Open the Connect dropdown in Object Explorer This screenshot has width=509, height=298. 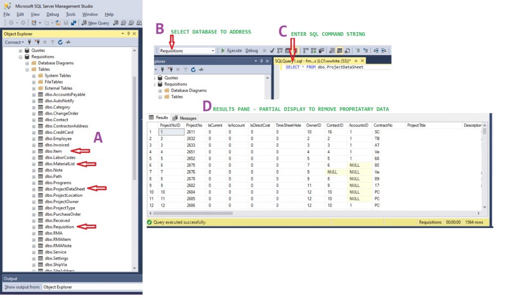click(x=15, y=42)
